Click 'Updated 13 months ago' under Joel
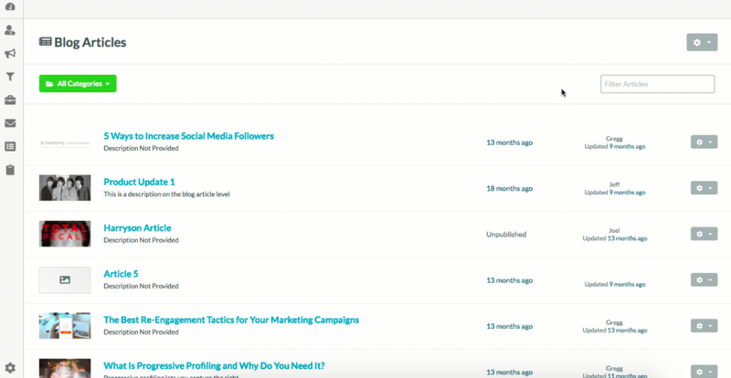The image size is (731, 378). click(x=615, y=238)
